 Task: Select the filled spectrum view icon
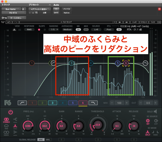[x=14, y=30]
